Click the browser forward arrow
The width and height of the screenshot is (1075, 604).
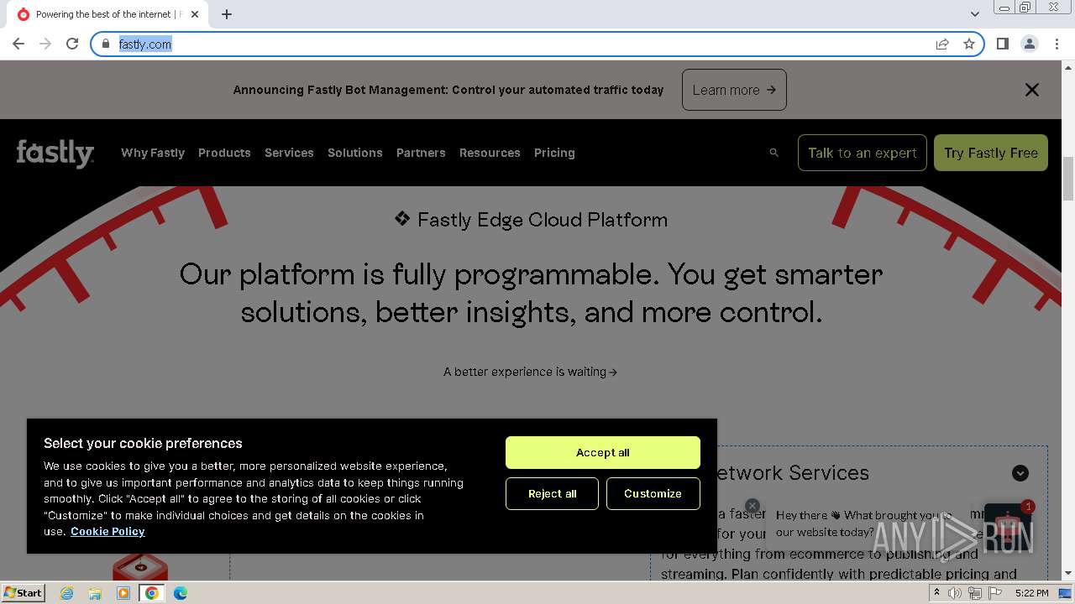coord(45,44)
